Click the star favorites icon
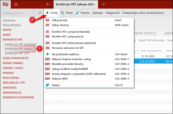The width and height of the screenshot is (173, 114). [x=16, y=4]
